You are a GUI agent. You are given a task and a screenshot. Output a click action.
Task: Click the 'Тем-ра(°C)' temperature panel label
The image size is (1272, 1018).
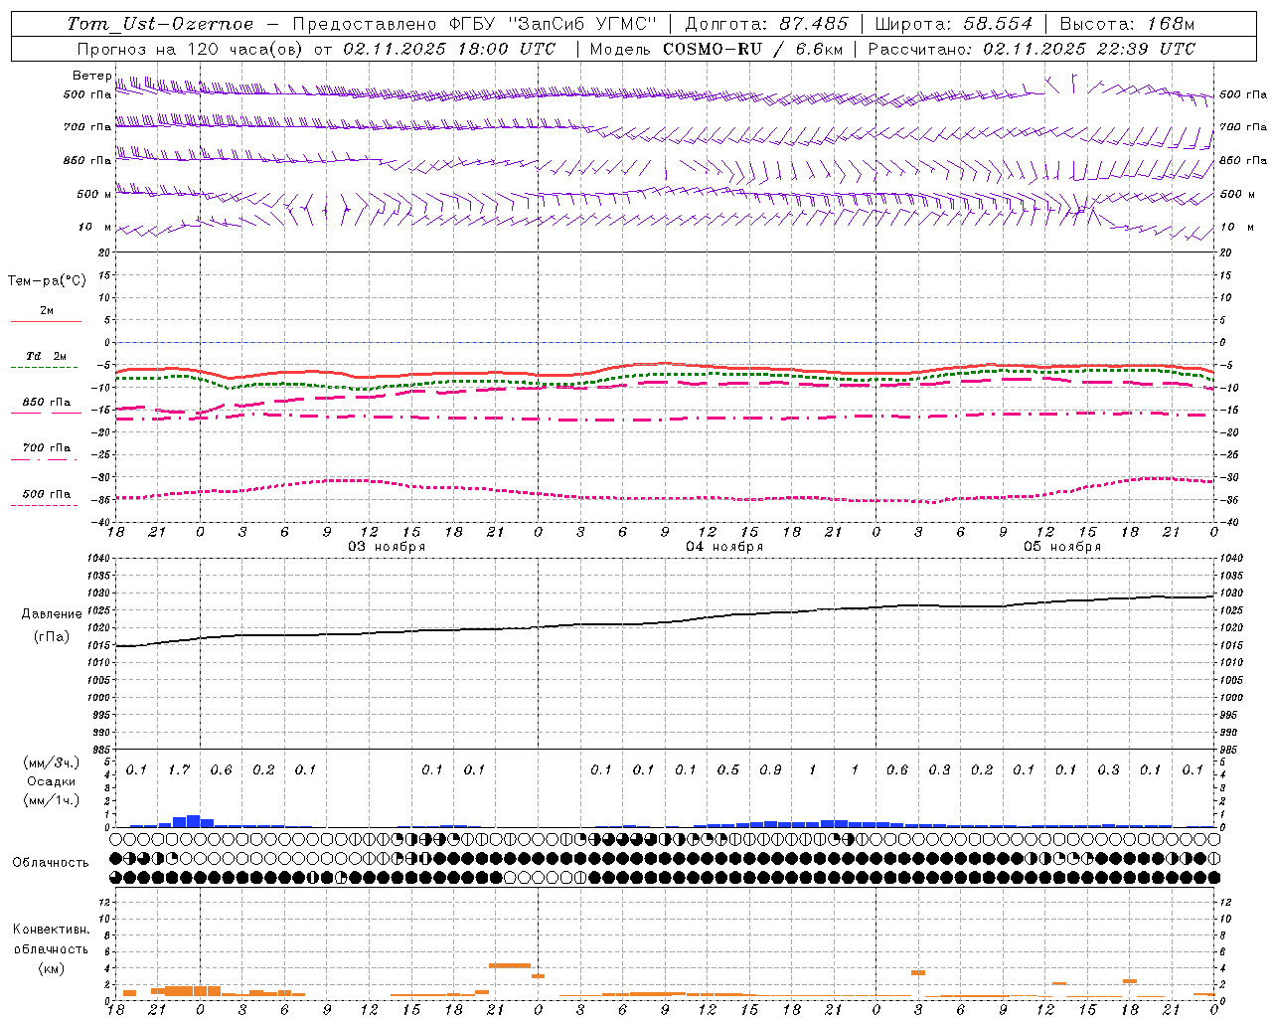point(47,281)
